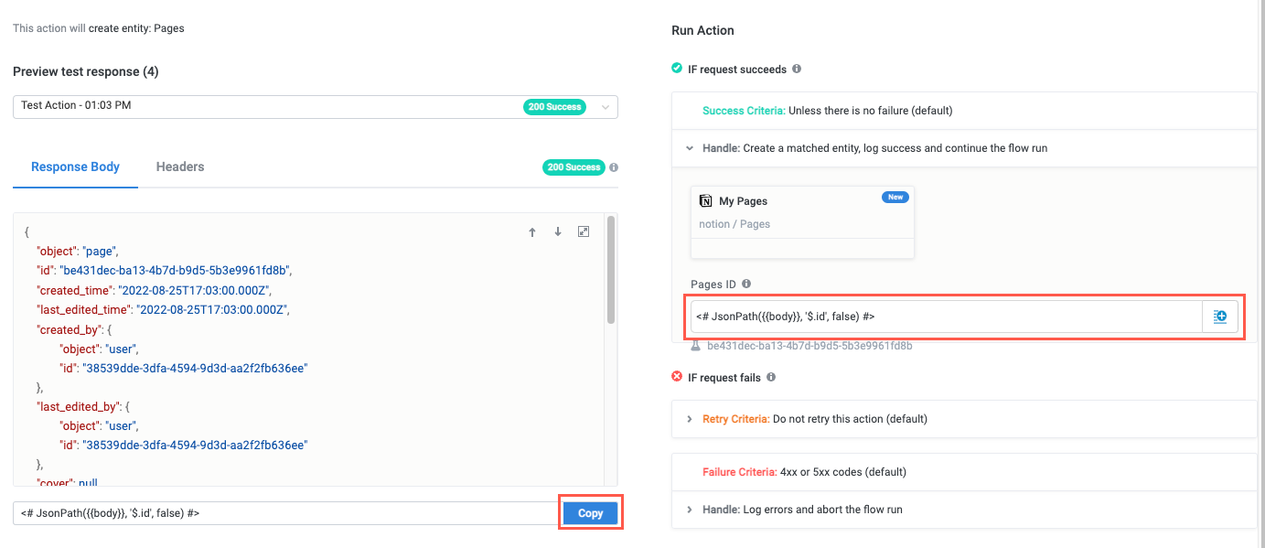Click the Notion icon on My Pages card
1265x548 pixels.
coord(705,201)
